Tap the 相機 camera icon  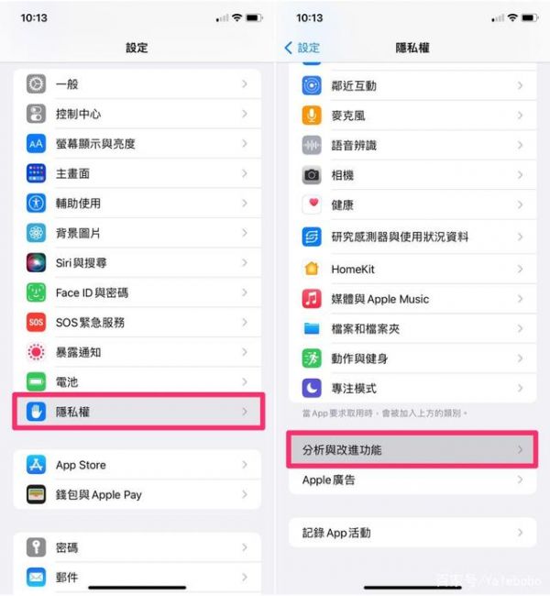coord(312,175)
